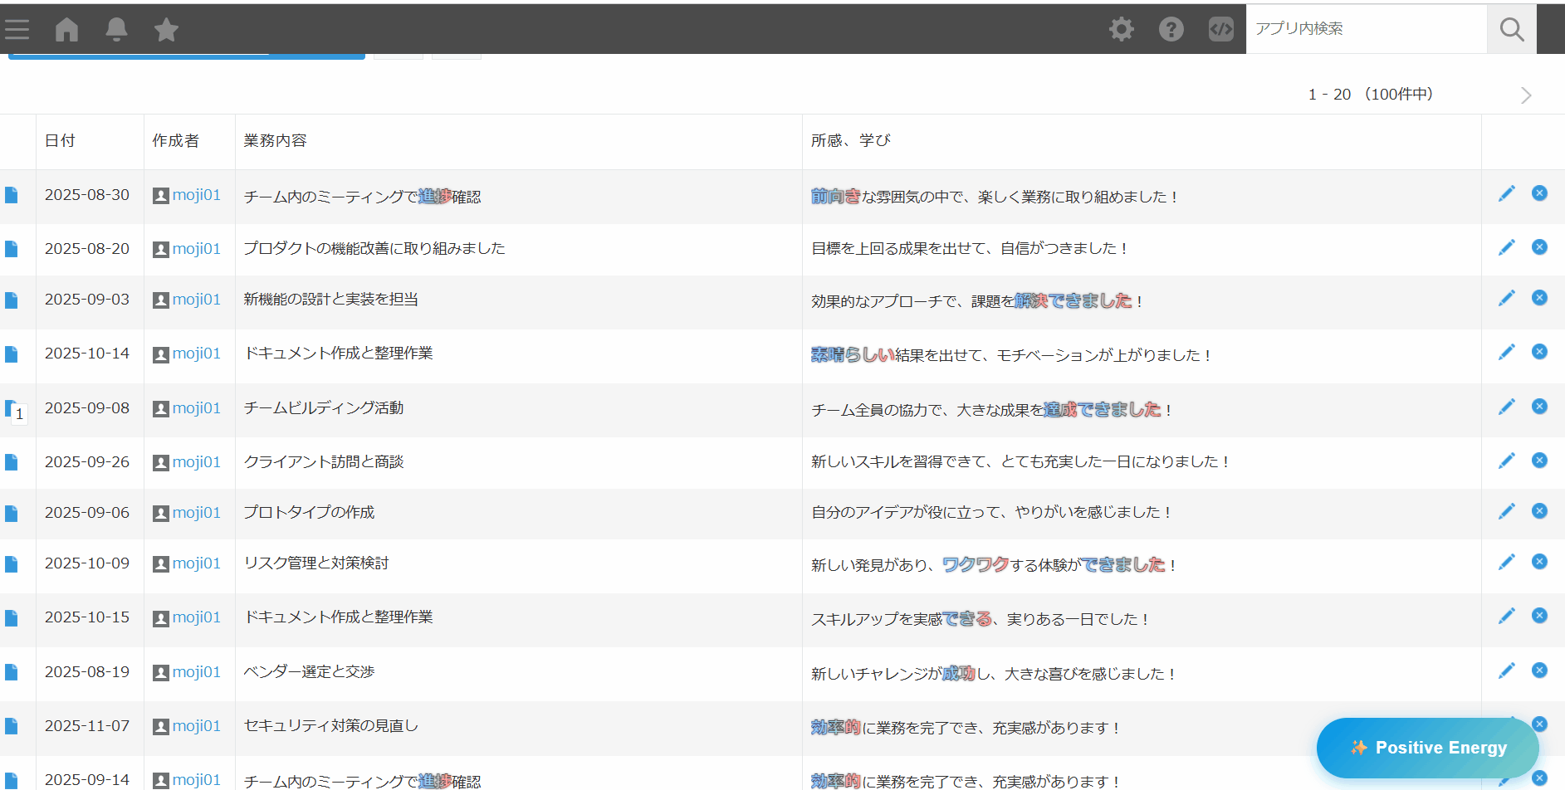
Task: Open the help question mark icon
Action: 1171,30
